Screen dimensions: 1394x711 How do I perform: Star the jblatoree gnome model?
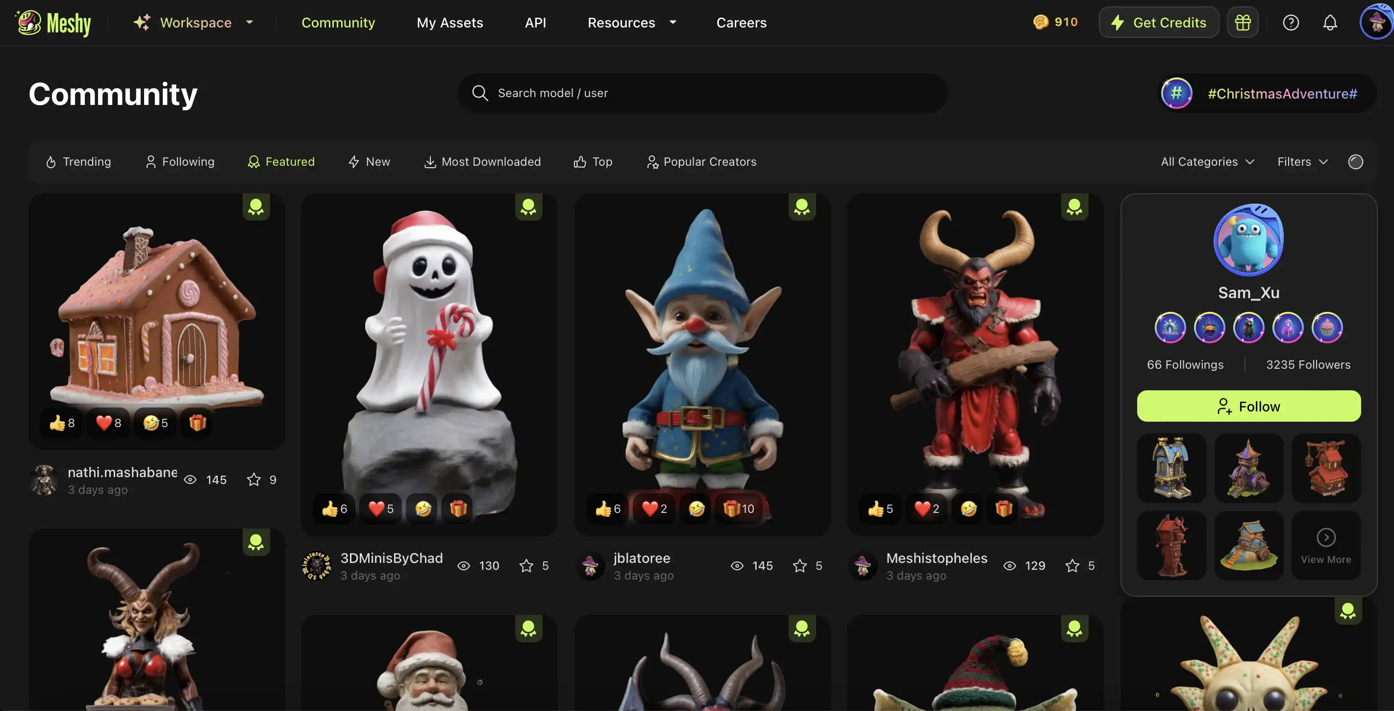pyautogui.click(x=800, y=566)
